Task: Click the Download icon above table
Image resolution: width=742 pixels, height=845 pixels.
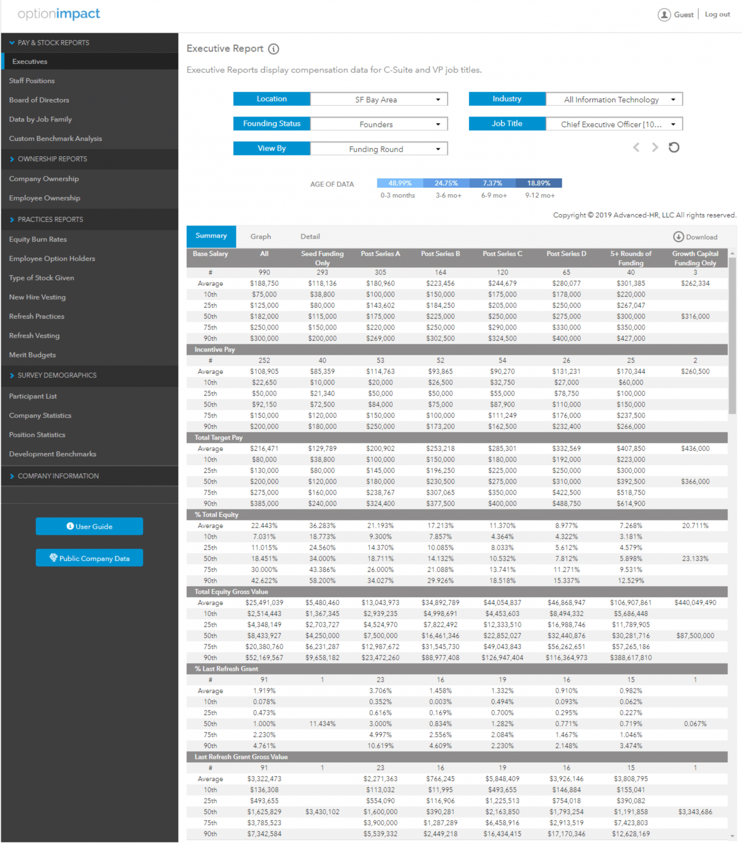Action: coord(678,237)
